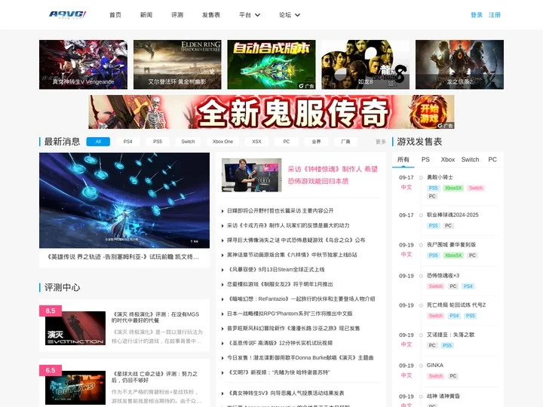Open news 黑神话章节动画原版合集
Screen dimensions: 543x407
pos(292,255)
